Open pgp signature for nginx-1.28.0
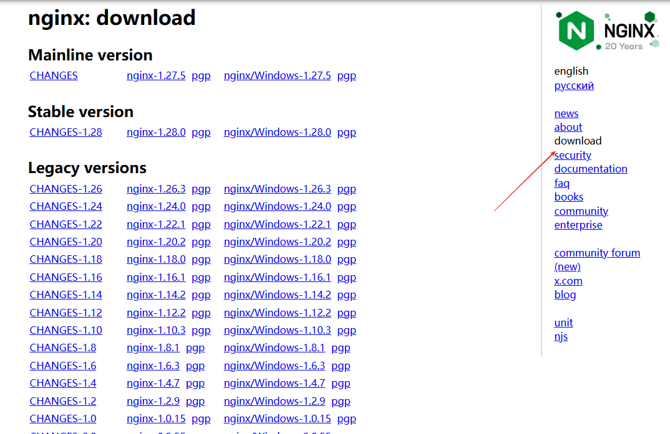Image resolution: width=670 pixels, height=434 pixels. tap(201, 133)
